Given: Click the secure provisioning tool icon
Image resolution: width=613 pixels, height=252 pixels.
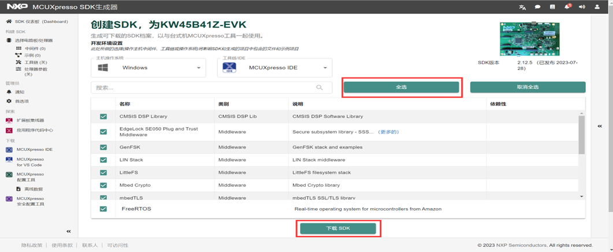Looking at the screenshot, I should 9,199.
